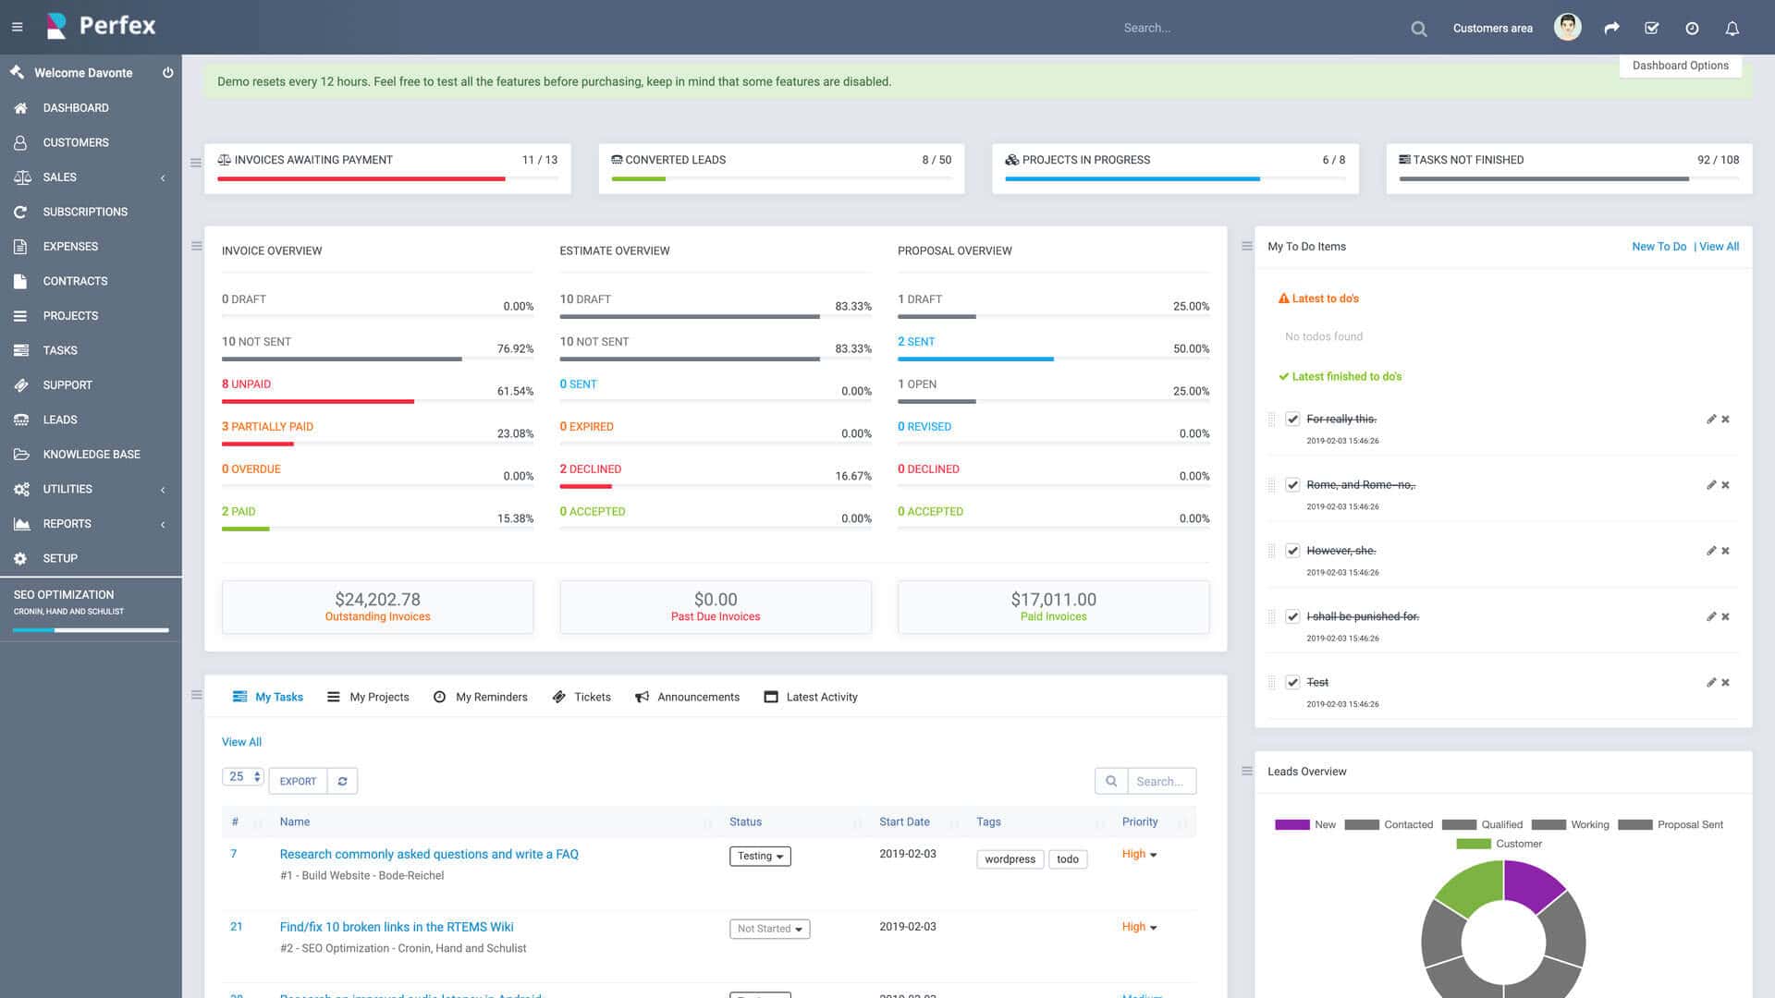This screenshot has width=1775, height=998.
Task: Open High priority dropdown for task 21
Action: 1139,927
